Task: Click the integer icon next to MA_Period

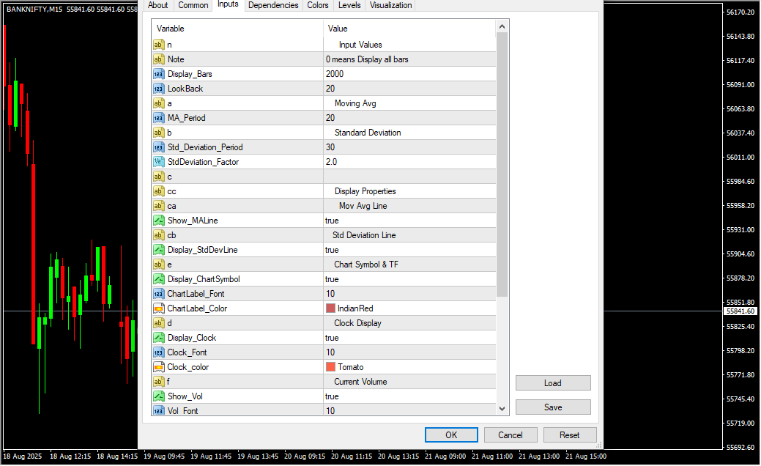Action: click(158, 118)
